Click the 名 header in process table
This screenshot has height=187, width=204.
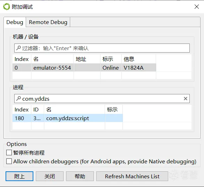click(74, 110)
